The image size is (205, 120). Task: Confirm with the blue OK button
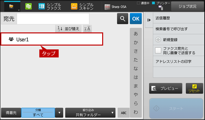[x=136, y=19]
